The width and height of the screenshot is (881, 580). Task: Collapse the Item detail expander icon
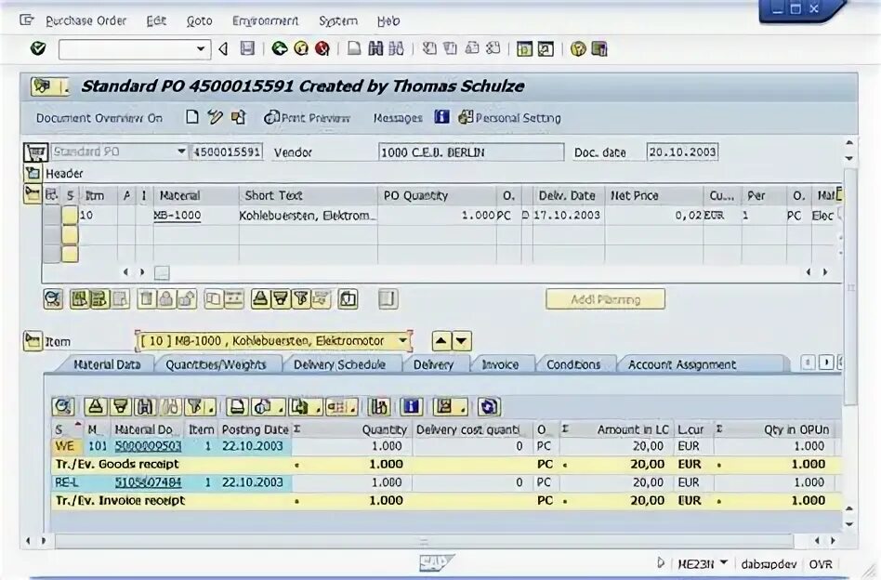tap(33, 340)
